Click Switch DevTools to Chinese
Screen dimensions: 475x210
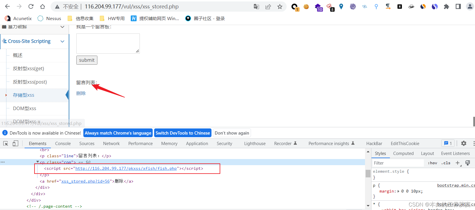point(183,133)
